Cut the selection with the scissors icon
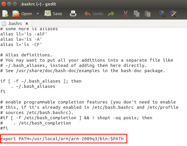Screen dimensions: 187x146 pos(126,14)
